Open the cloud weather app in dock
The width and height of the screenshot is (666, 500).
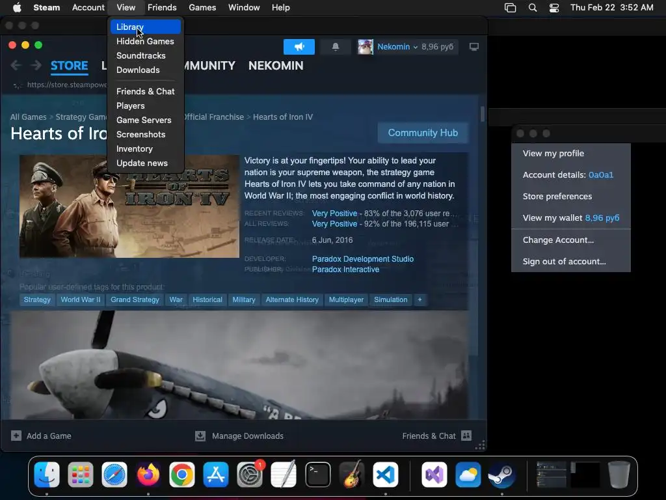tap(468, 475)
